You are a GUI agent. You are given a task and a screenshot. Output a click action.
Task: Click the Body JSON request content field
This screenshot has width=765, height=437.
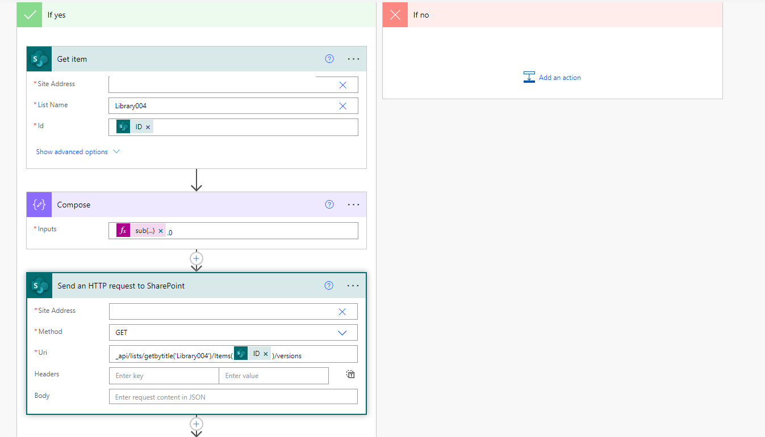pyautogui.click(x=233, y=397)
